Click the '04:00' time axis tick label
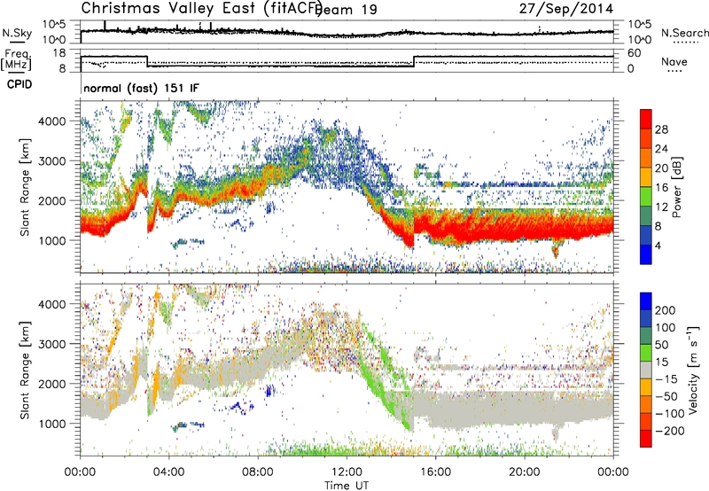Image resolution: width=709 pixels, height=491 pixels. point(169,472)
